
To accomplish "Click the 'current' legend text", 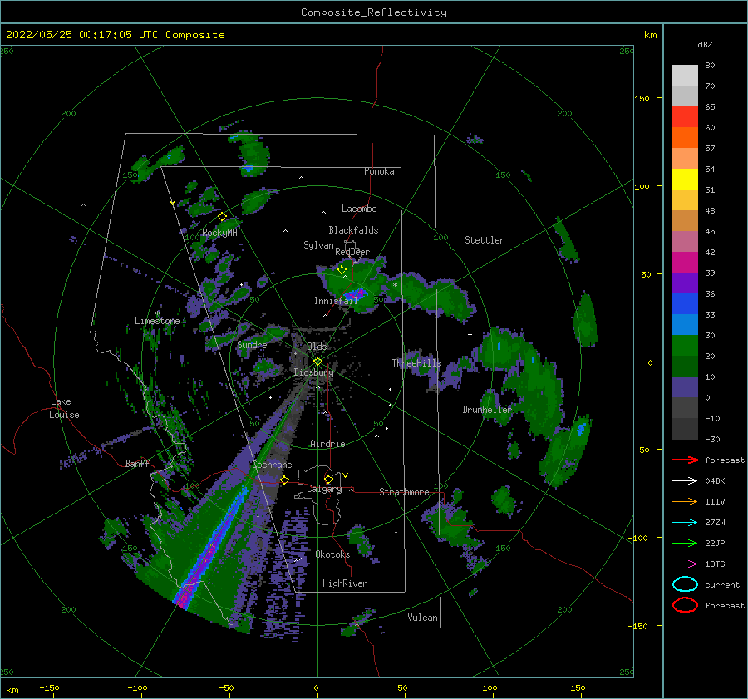I will 722,584.
